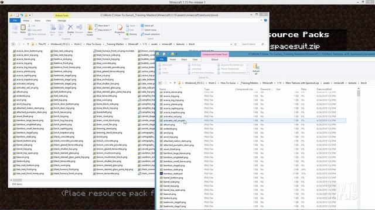
Task: Click the bamboo_stalk.psd file icon in the zip window
Action: click(161, 174)
